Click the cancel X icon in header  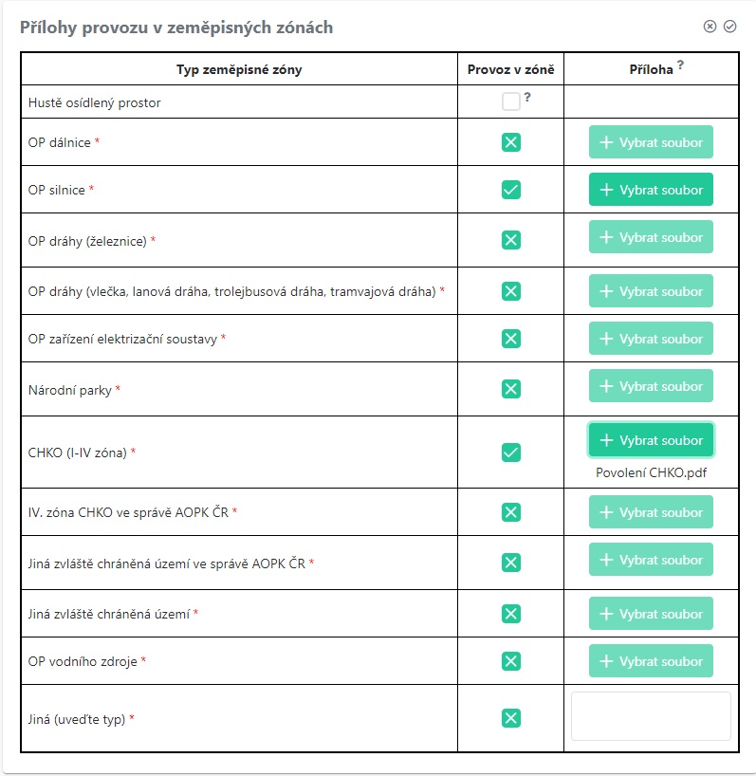click(x=710, y=27)
